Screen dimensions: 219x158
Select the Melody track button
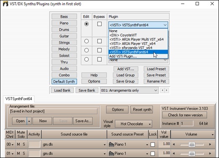64,49
